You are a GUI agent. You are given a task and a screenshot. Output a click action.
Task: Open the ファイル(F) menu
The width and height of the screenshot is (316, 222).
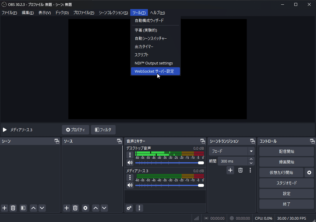[x=9, y=13]
